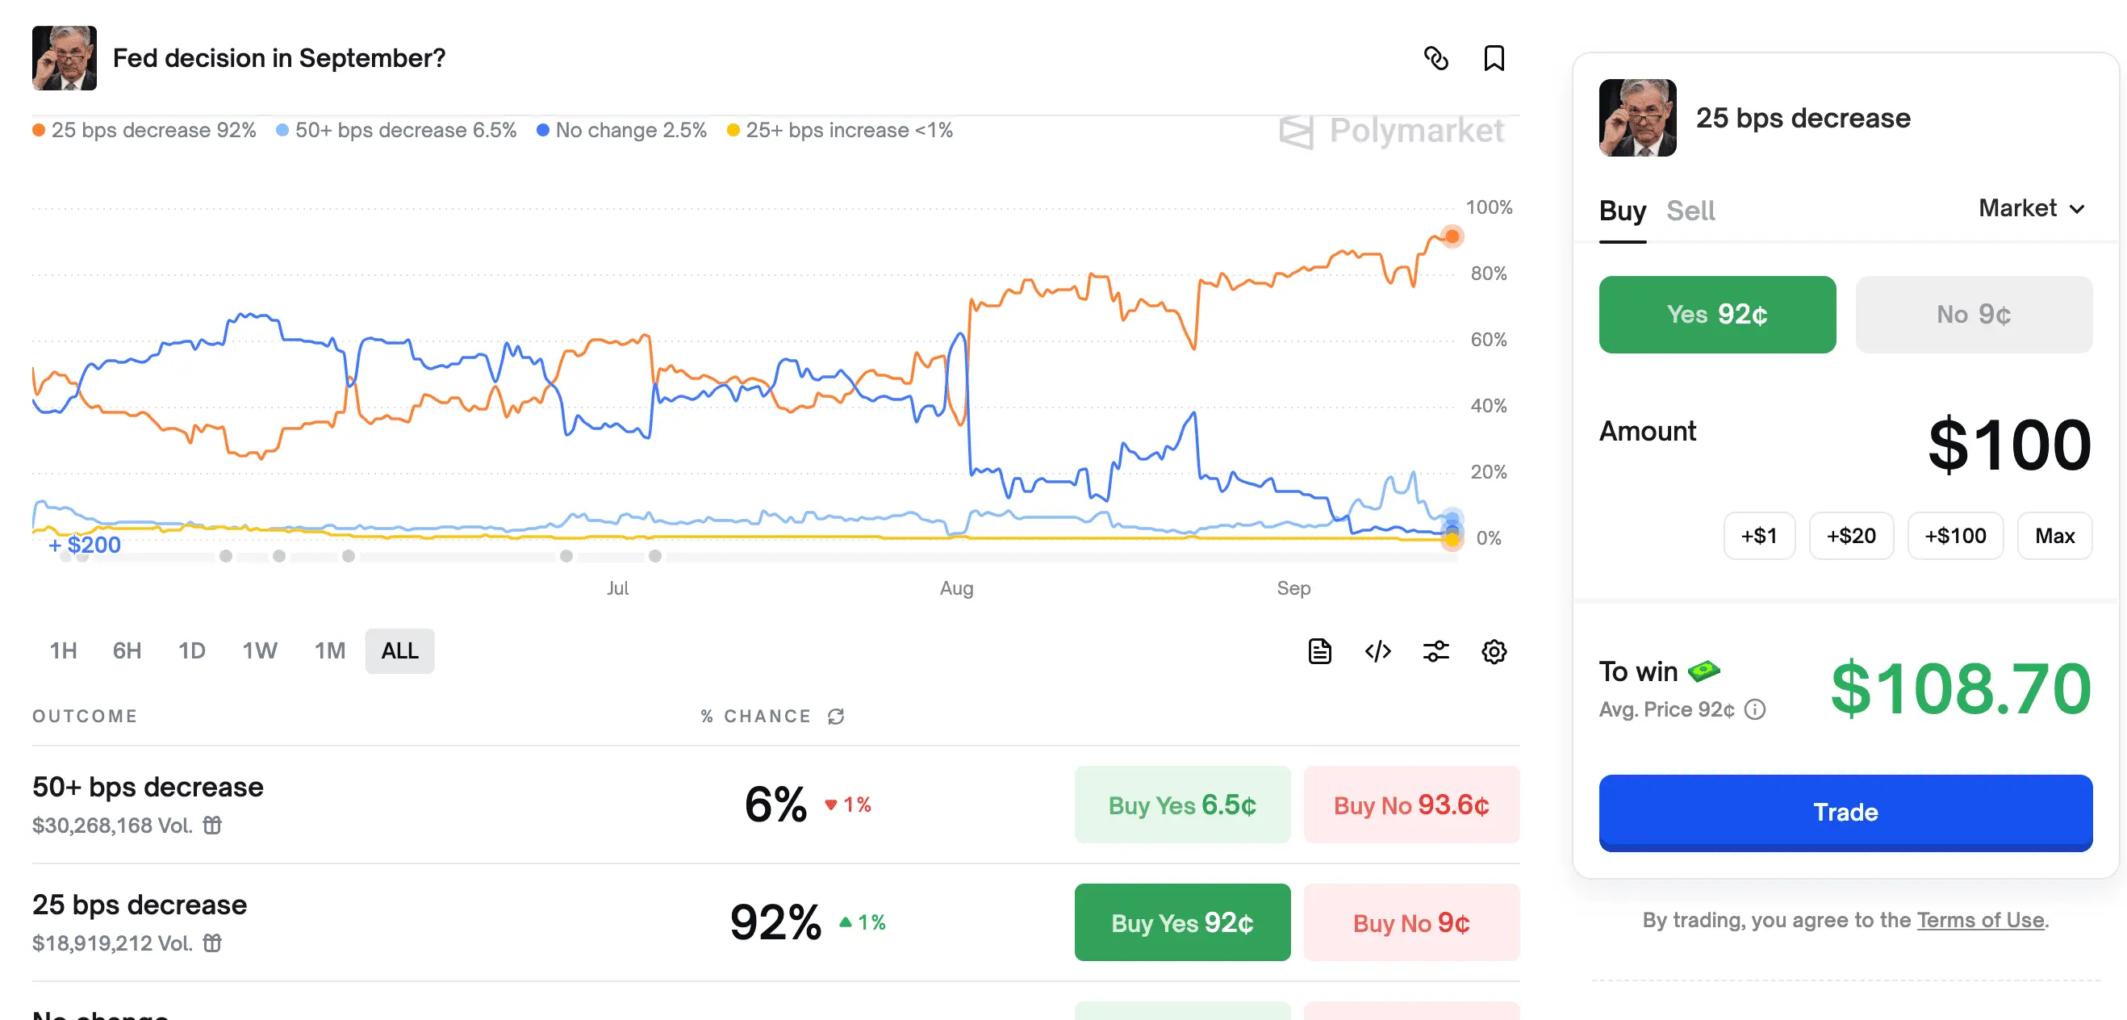Click the money icon beside To win
2127x1020 pixels.
[x=1703, y=671]
